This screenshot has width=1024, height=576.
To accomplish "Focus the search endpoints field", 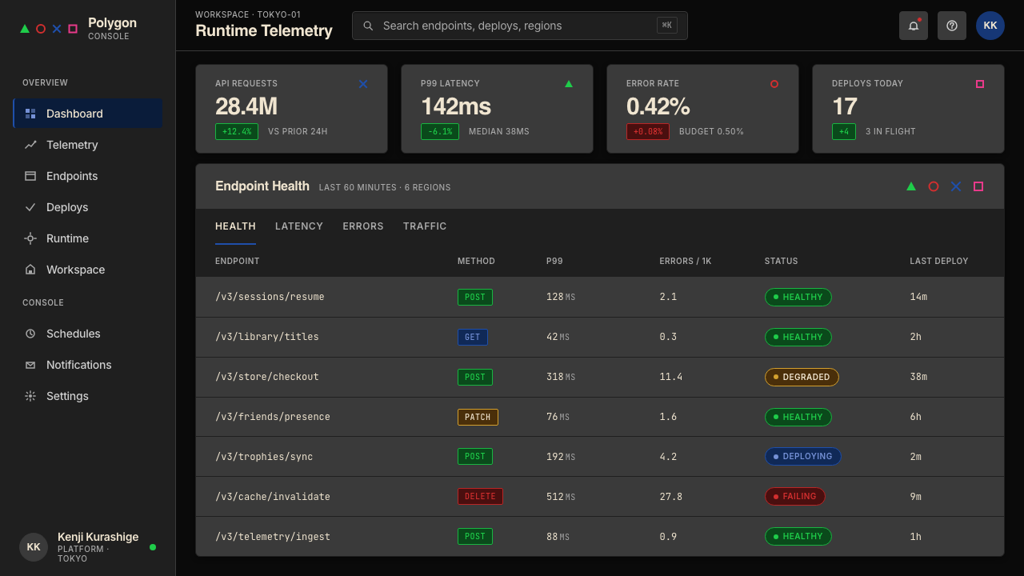I will [520, 26].
